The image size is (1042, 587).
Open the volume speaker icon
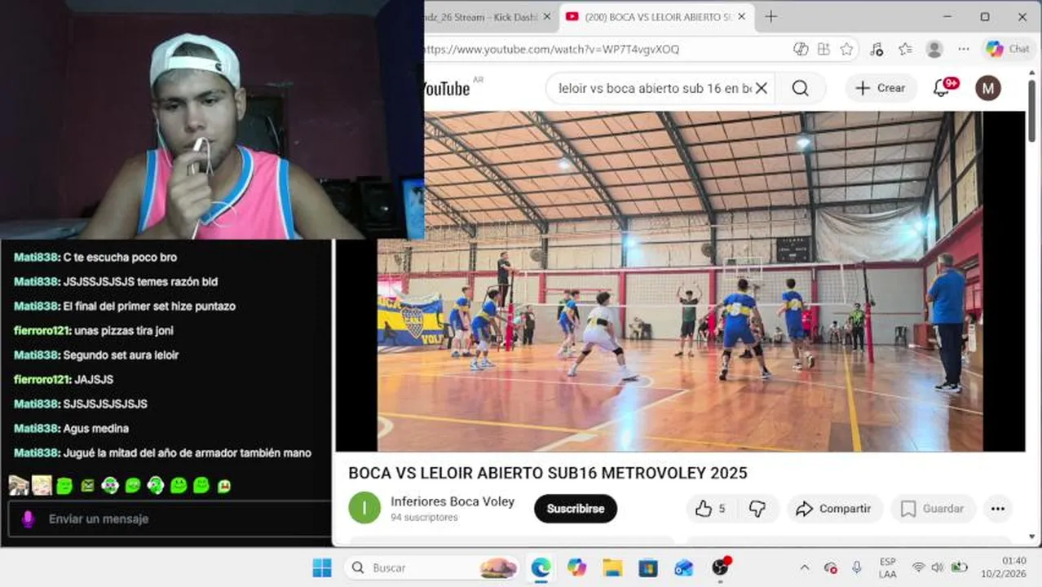(937, 567)
